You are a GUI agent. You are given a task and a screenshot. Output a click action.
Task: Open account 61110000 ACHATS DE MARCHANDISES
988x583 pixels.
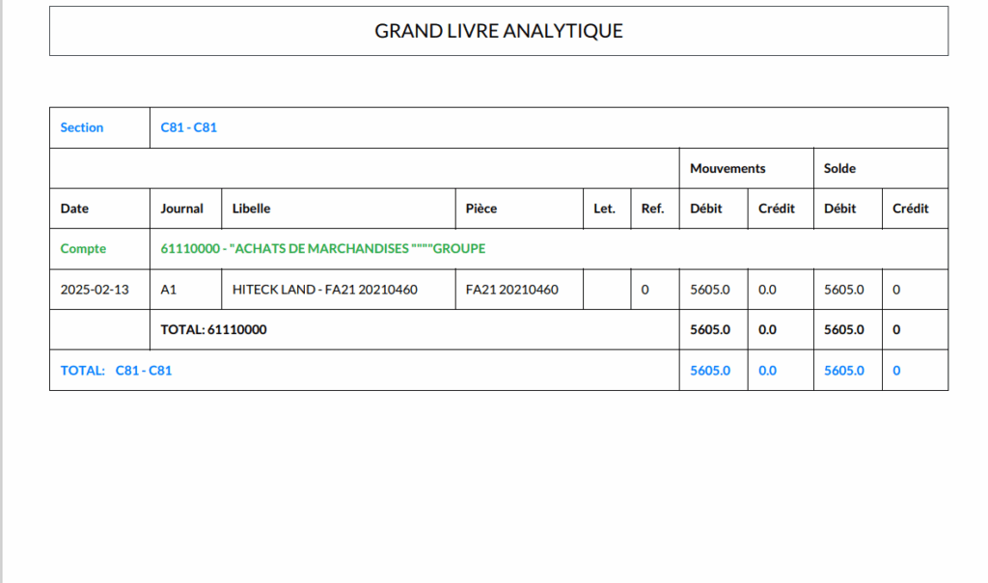tap(322, 249)
